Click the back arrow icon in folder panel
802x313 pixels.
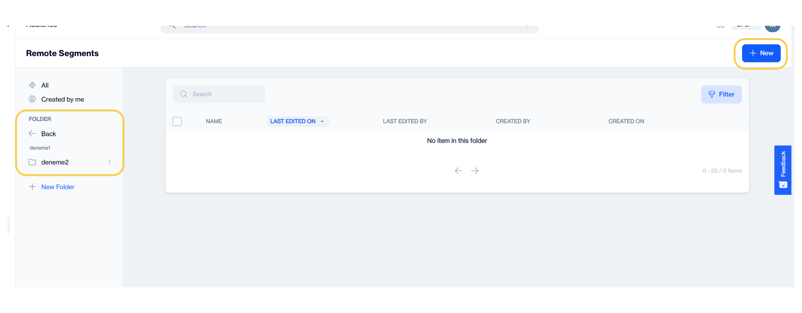(32, 133)
